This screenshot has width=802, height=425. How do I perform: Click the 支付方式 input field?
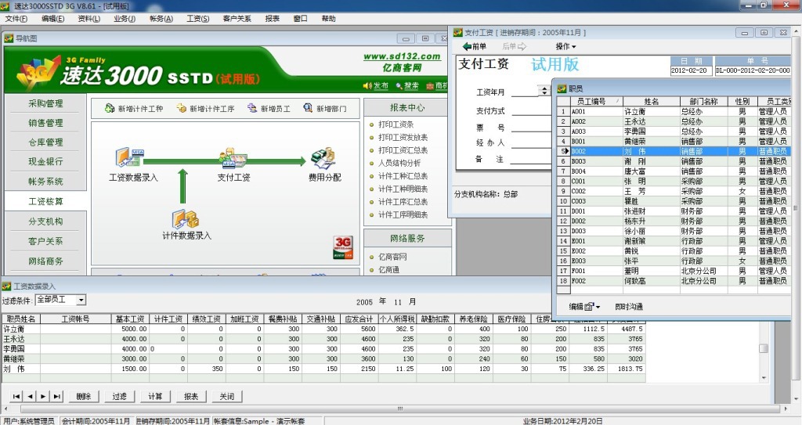pos(531,110)
